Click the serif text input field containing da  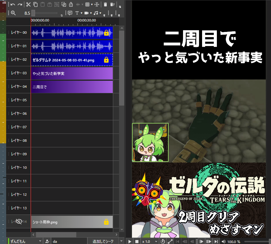tap(69, 241)
